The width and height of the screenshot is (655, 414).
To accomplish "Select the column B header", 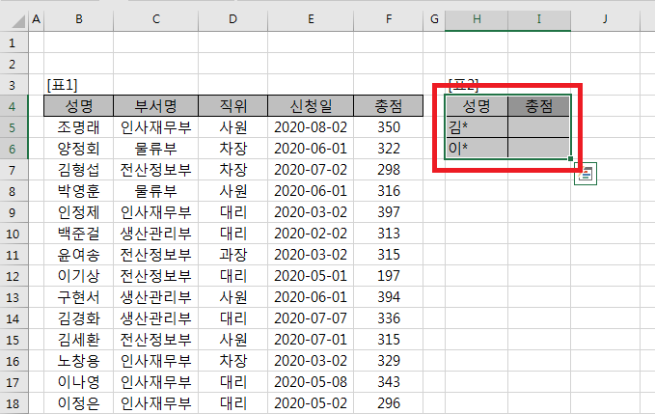I will [x=79, y=19].
